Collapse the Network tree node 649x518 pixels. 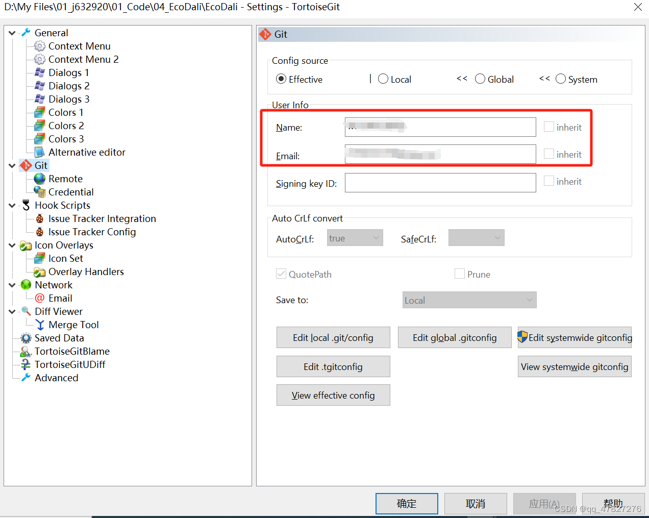click(12, 285)
